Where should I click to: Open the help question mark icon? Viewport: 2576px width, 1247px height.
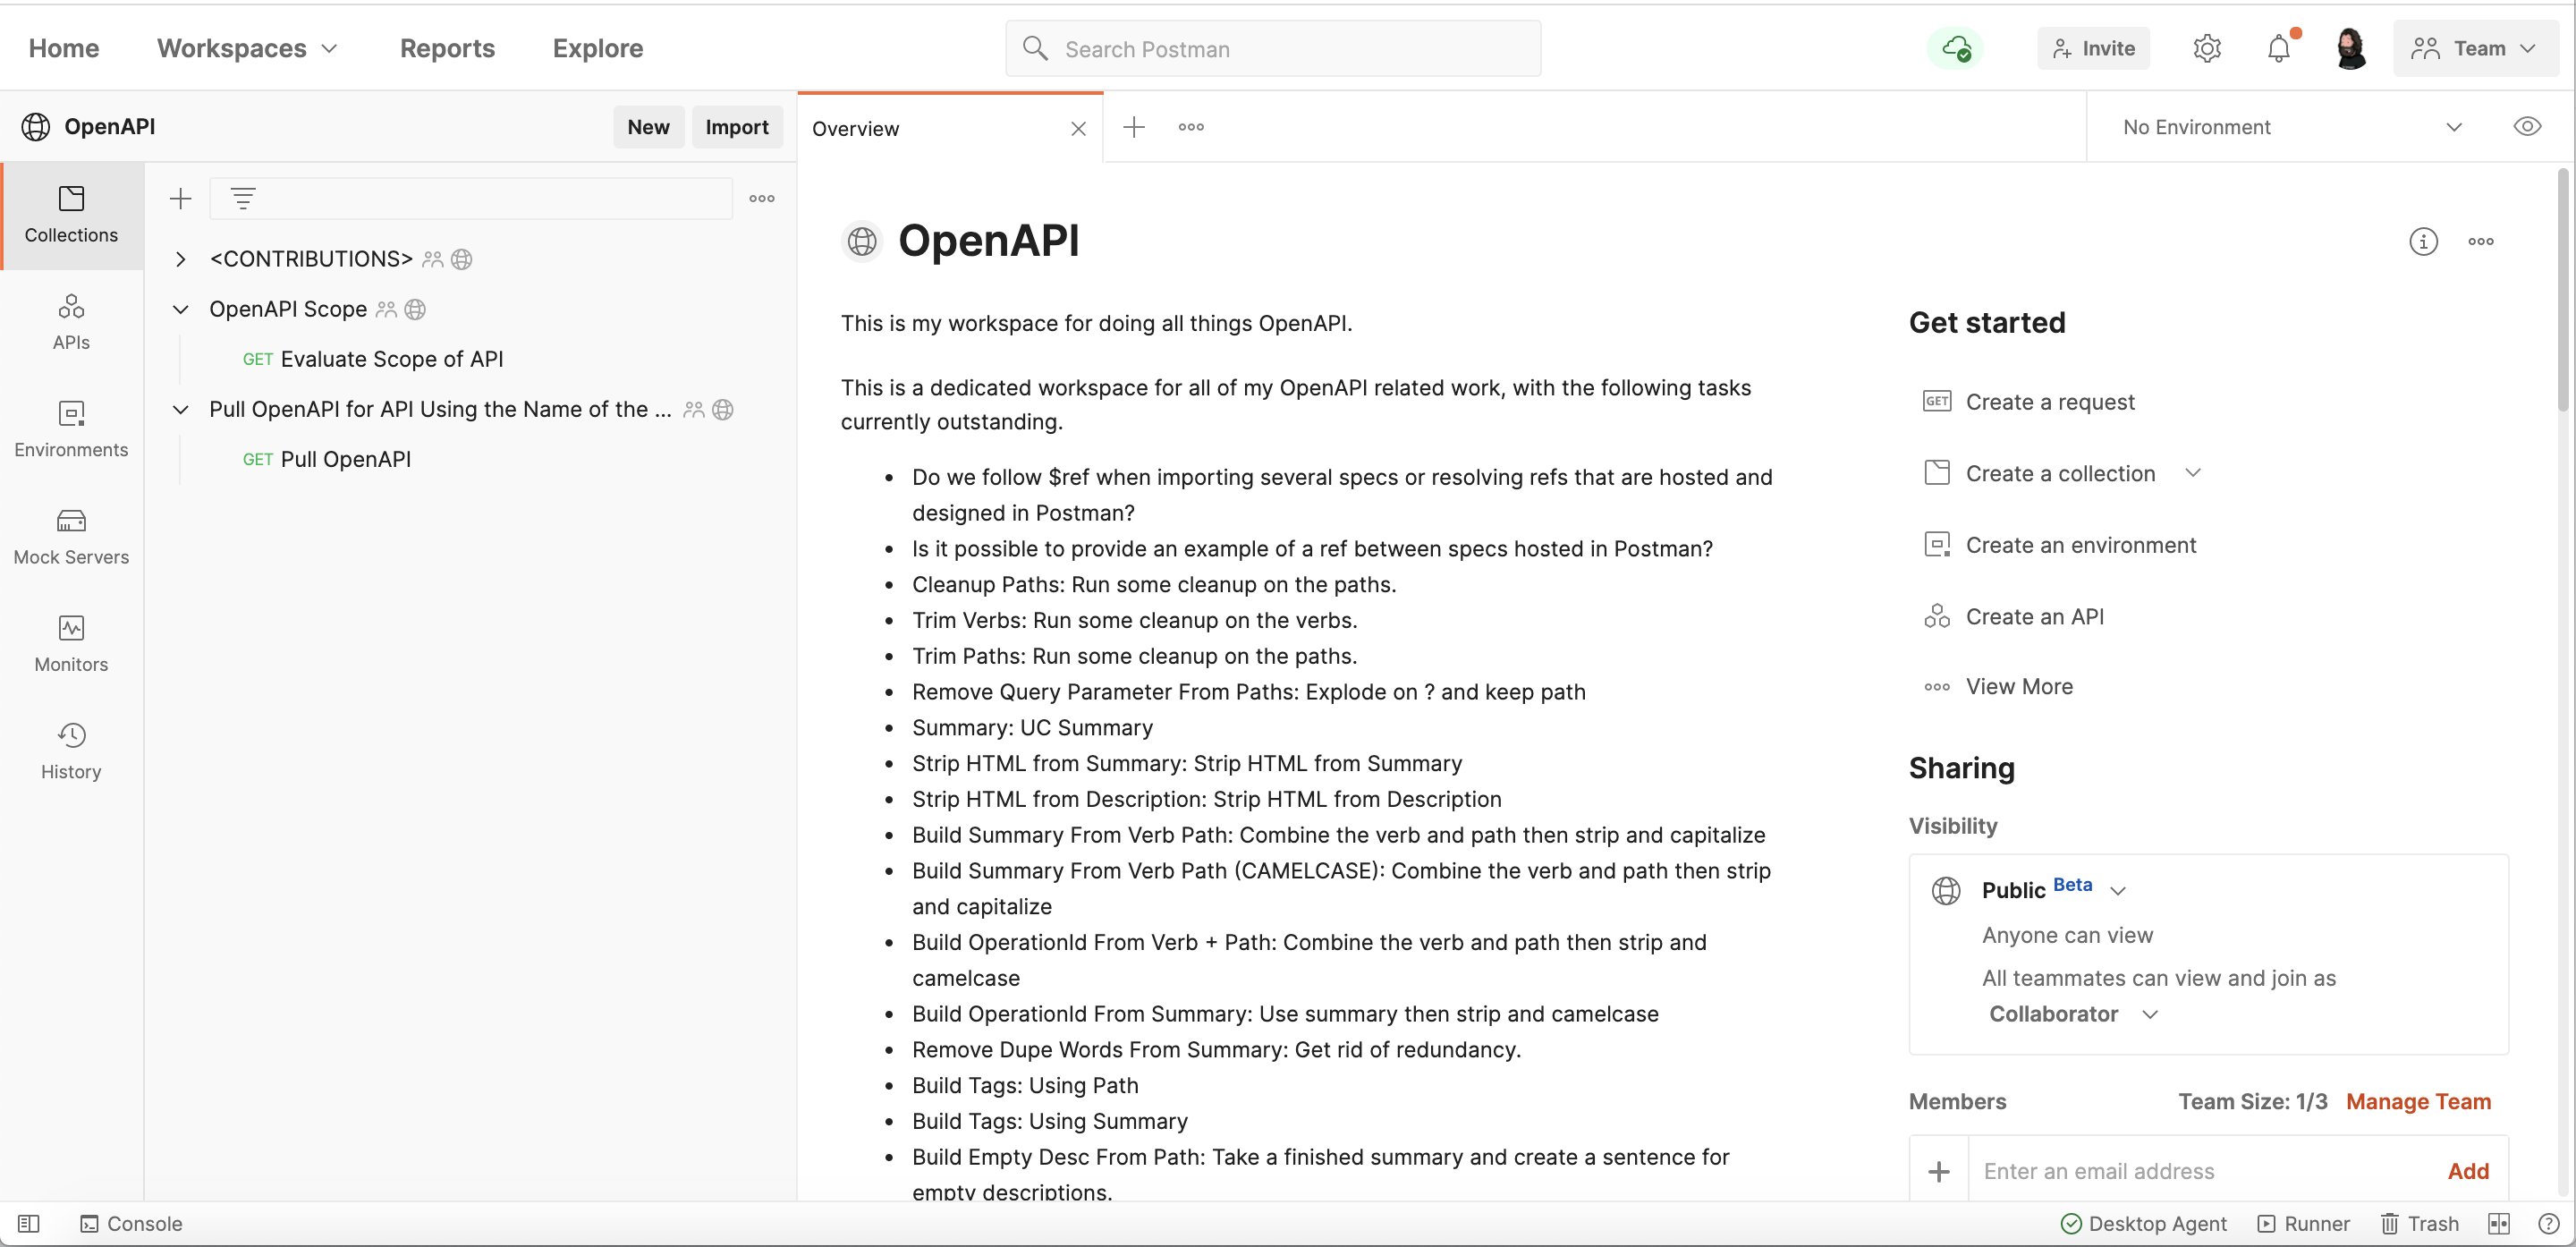(2549, 1223)
